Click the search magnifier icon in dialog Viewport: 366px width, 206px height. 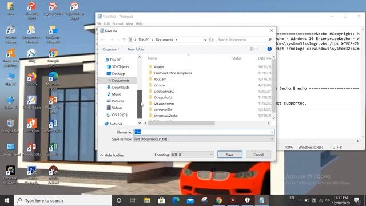(270, 40)
